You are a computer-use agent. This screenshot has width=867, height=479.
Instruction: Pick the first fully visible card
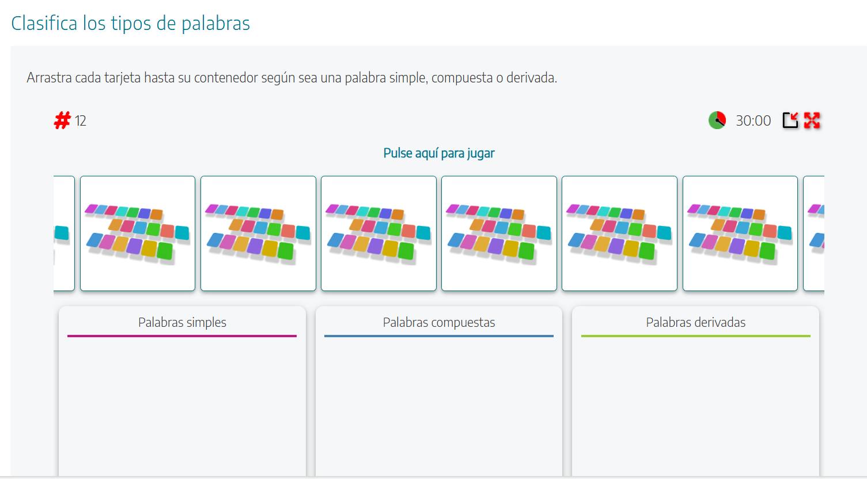coord(138,233)
